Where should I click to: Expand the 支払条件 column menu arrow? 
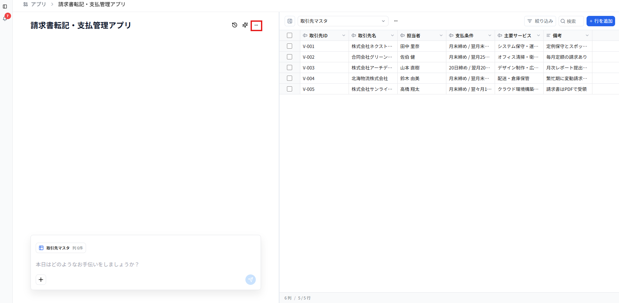pyautogui.click(x=490, y=36)
